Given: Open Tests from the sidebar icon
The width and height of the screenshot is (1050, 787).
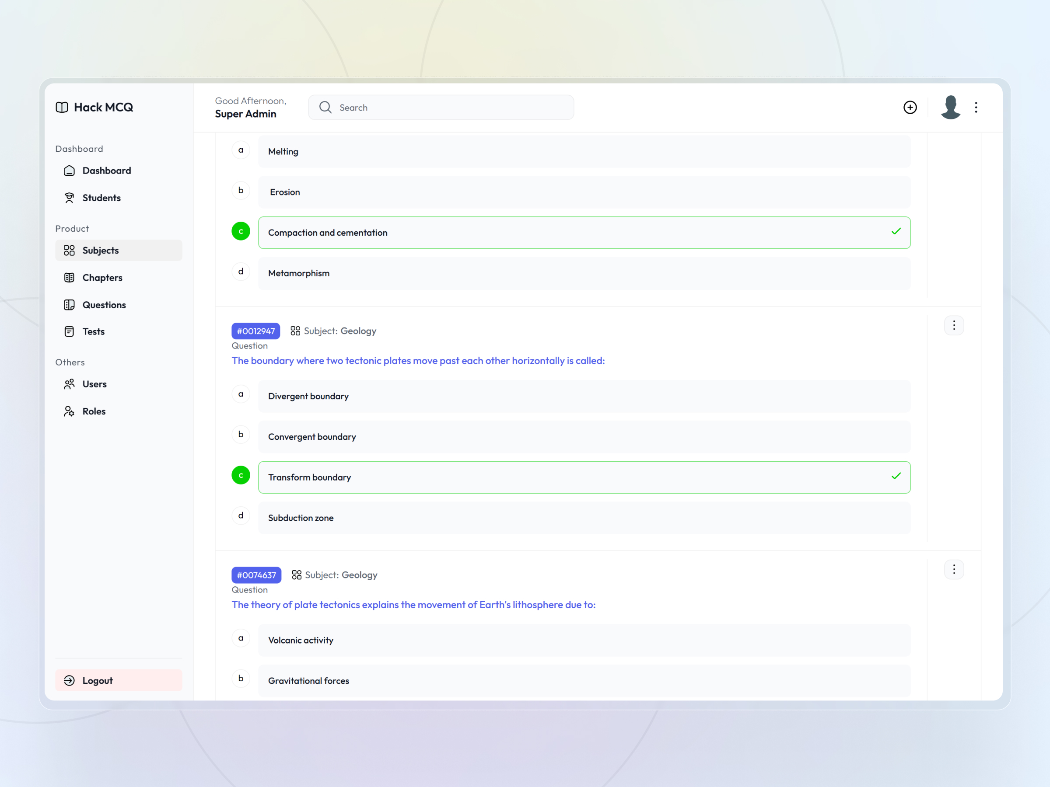Looking at the screenshot, I should pyautogui.click(x=69, y=331).
